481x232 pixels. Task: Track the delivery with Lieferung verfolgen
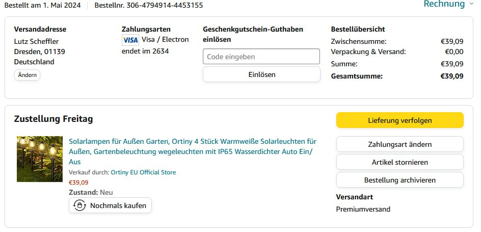(x=400, y=120)
